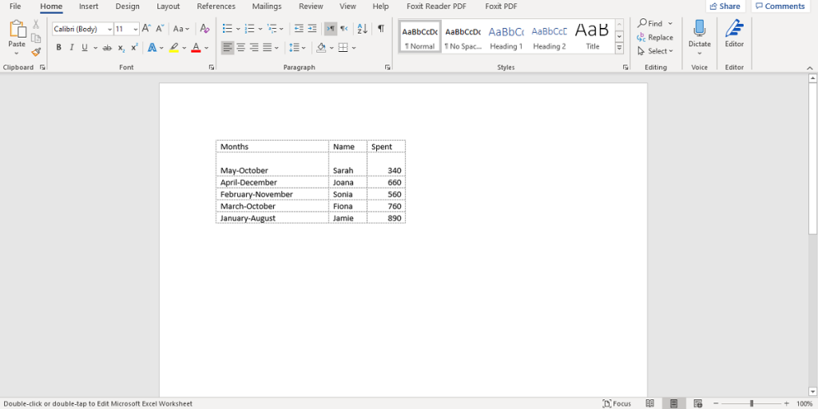The height and width of the screenshot is (409, 818).
Task: Select the embedded Excel table
Action: point(311,181)
